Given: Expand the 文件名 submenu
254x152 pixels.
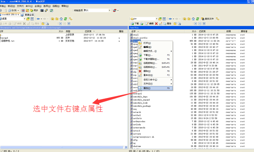Looking at the screenshot, I should point(155,84).
